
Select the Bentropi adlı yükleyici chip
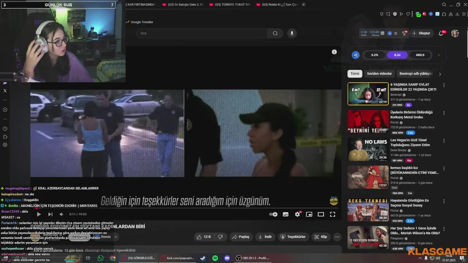(416, 74)
